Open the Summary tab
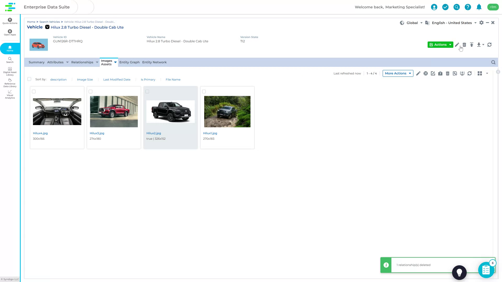The image size is (502, 282). point(36,62)
